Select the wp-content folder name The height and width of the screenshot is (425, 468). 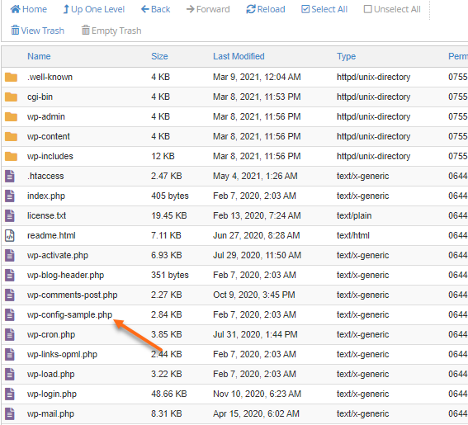tap(49, 137)
